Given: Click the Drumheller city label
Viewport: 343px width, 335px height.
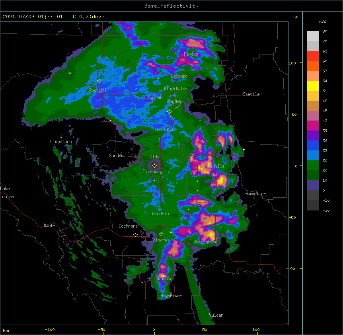Looking at the screenshot, I should pyautogui.click(x=254, y=194).
